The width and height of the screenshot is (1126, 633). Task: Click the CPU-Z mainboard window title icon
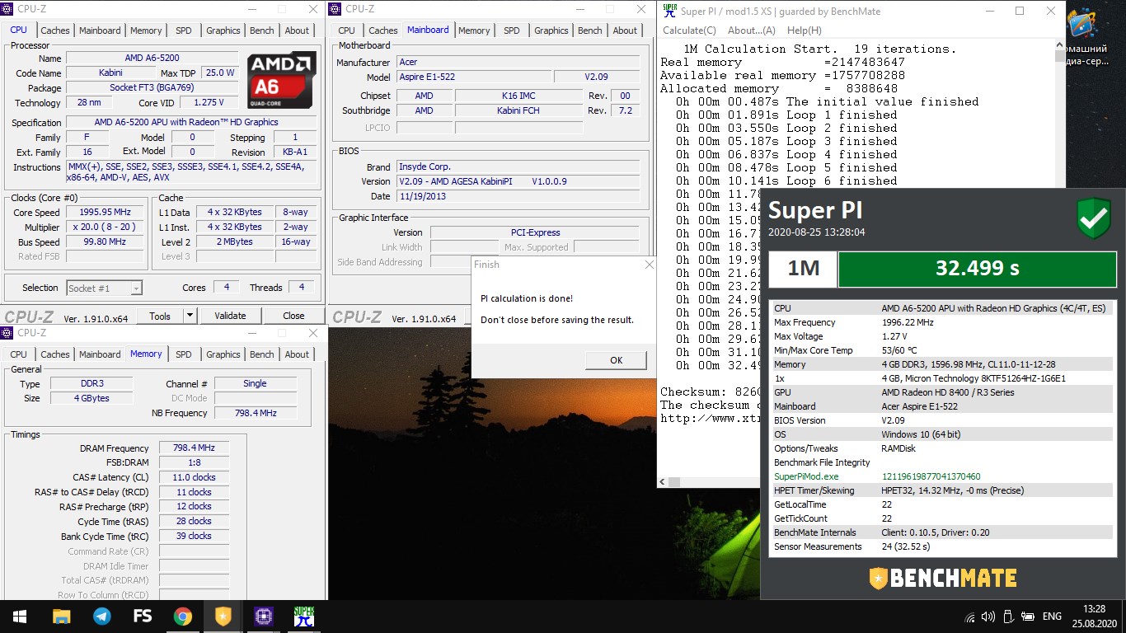[336, 9]
